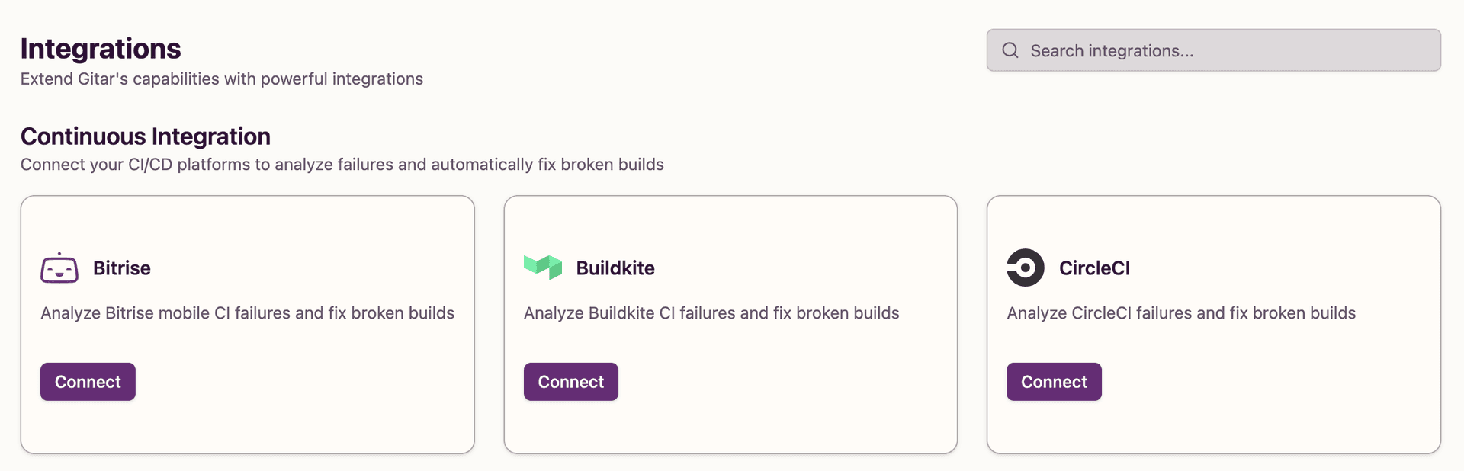Image resolution: width=1464 pixels, height=471 pixels.
Task: Click the CircleCI failure analysis description text
Action: [1180, 312]
